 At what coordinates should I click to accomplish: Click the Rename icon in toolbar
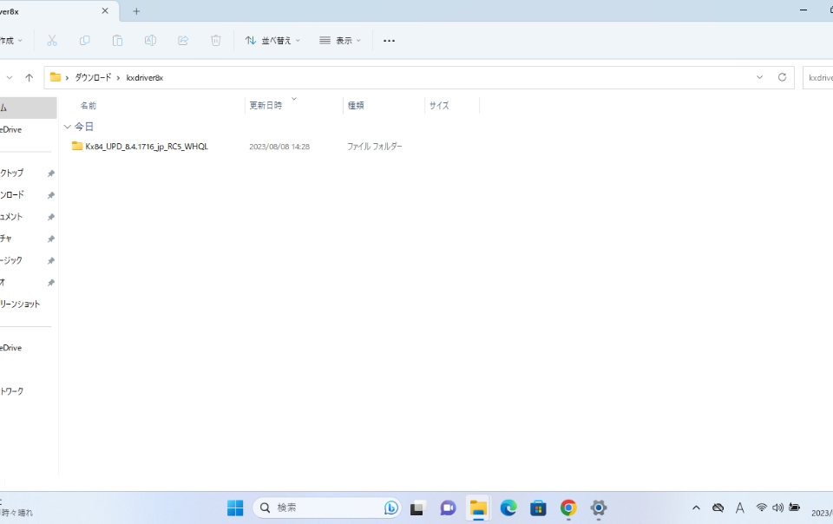pyautogui.click(x=150, y=41)
